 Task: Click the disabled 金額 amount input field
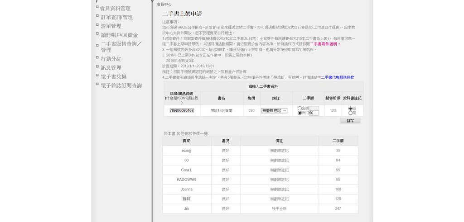click(x=314, y=109)
